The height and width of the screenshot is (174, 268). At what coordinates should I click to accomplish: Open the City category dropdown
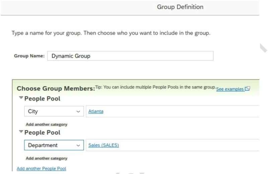54,111
